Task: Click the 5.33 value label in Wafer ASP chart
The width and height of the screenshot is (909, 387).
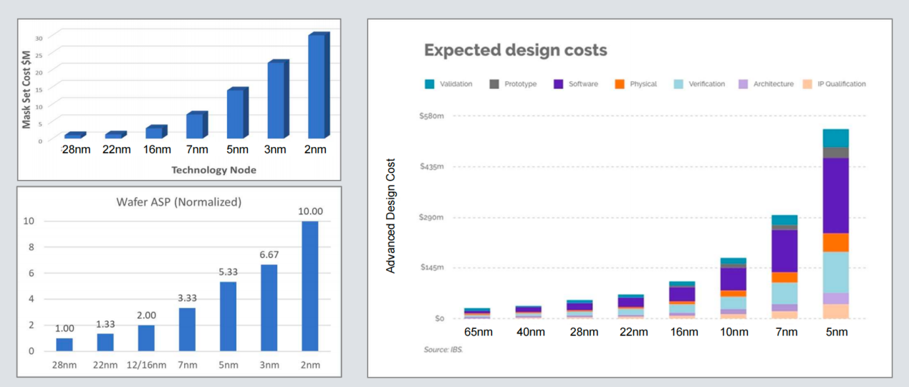Action: [x=228, y=272]
